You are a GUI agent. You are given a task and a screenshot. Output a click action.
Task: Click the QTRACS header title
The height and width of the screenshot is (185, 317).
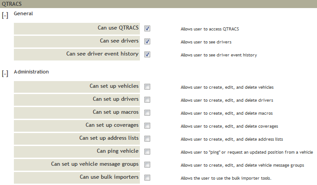(x=12, y=4)
